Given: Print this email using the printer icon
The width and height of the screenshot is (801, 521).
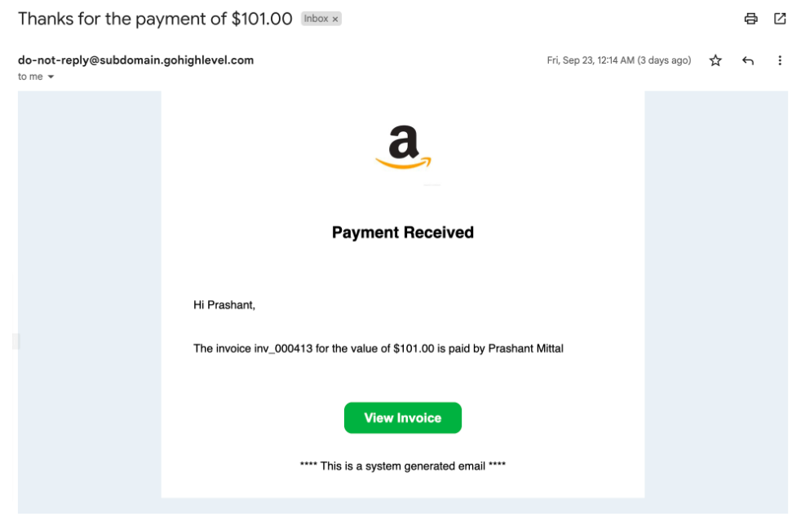Looking at the screenshot, I should click(751, 19).
